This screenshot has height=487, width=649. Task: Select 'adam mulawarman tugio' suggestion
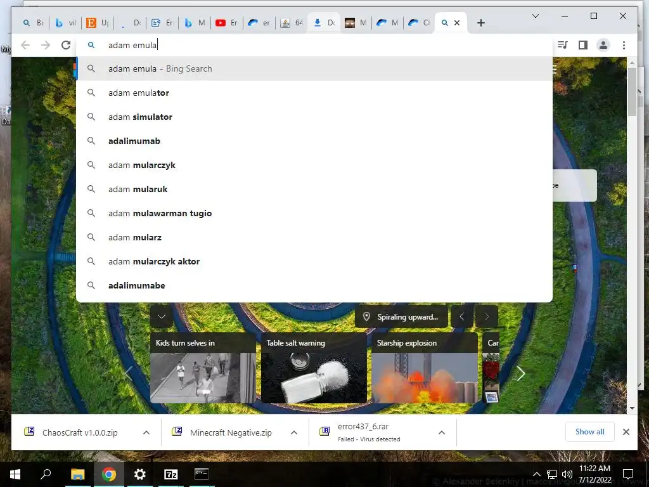[x=314, y=213]
